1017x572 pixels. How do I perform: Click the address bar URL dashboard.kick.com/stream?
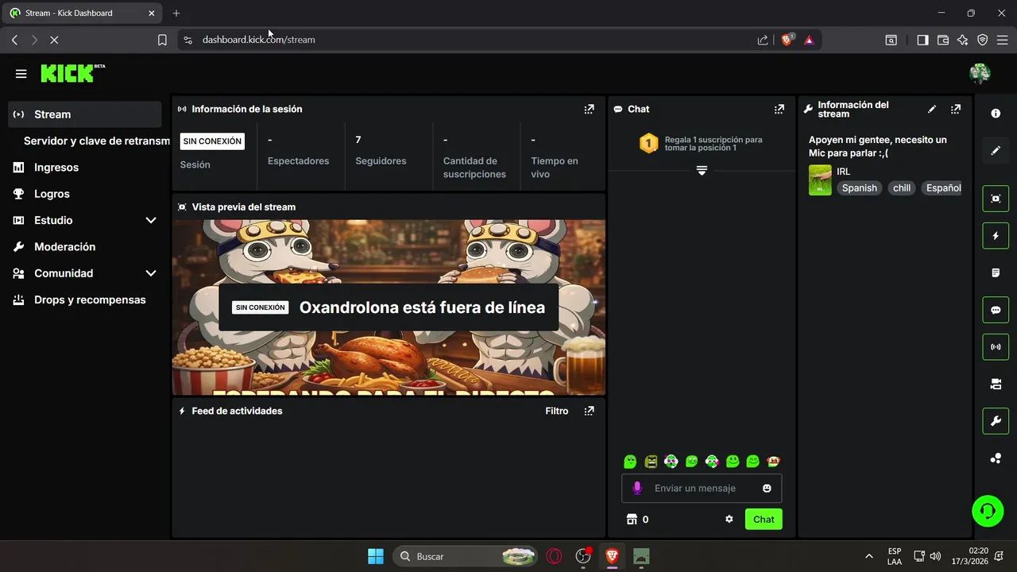[x=258, y=40]
